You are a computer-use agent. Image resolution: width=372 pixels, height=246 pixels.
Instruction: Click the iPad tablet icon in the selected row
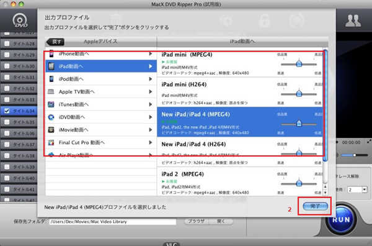click(x=51, y=66)
